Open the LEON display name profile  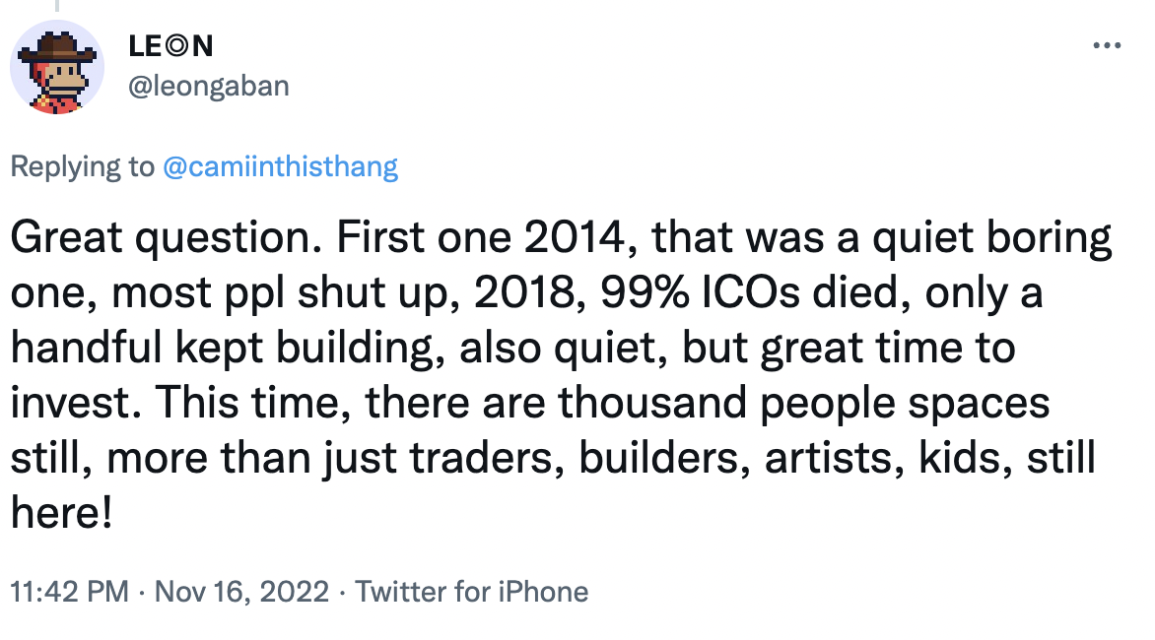click(170, 46)
